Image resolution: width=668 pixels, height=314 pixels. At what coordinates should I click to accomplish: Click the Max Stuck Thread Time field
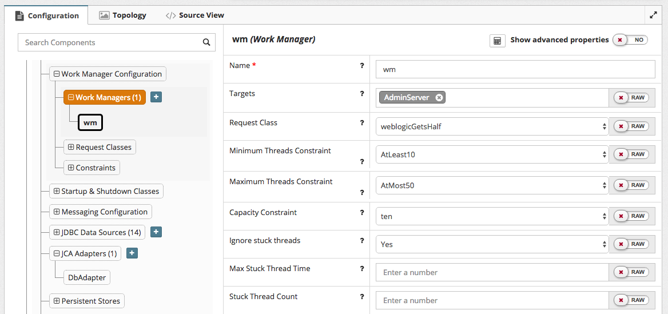[492, 272]
